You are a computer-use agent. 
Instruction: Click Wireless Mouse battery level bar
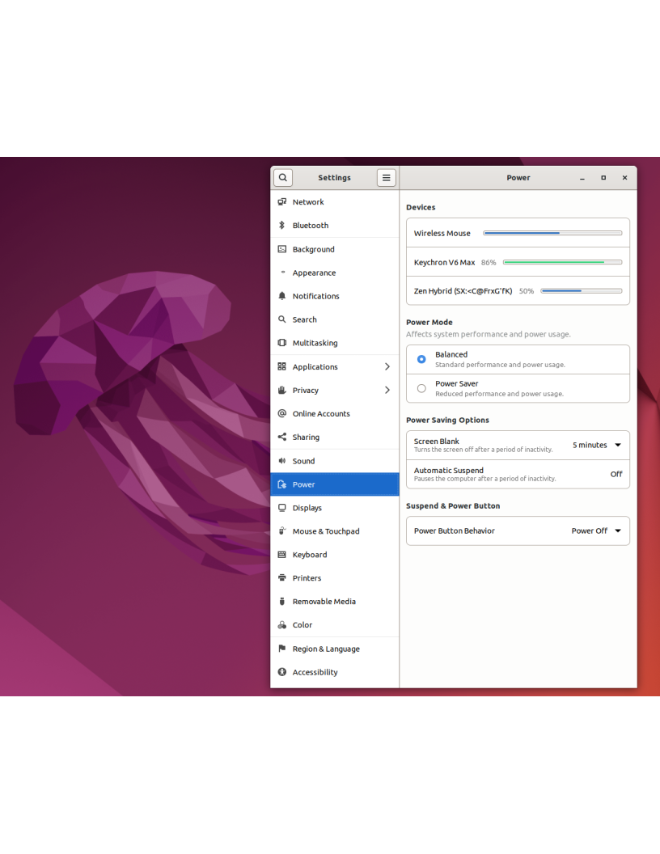tap(552, 233)
